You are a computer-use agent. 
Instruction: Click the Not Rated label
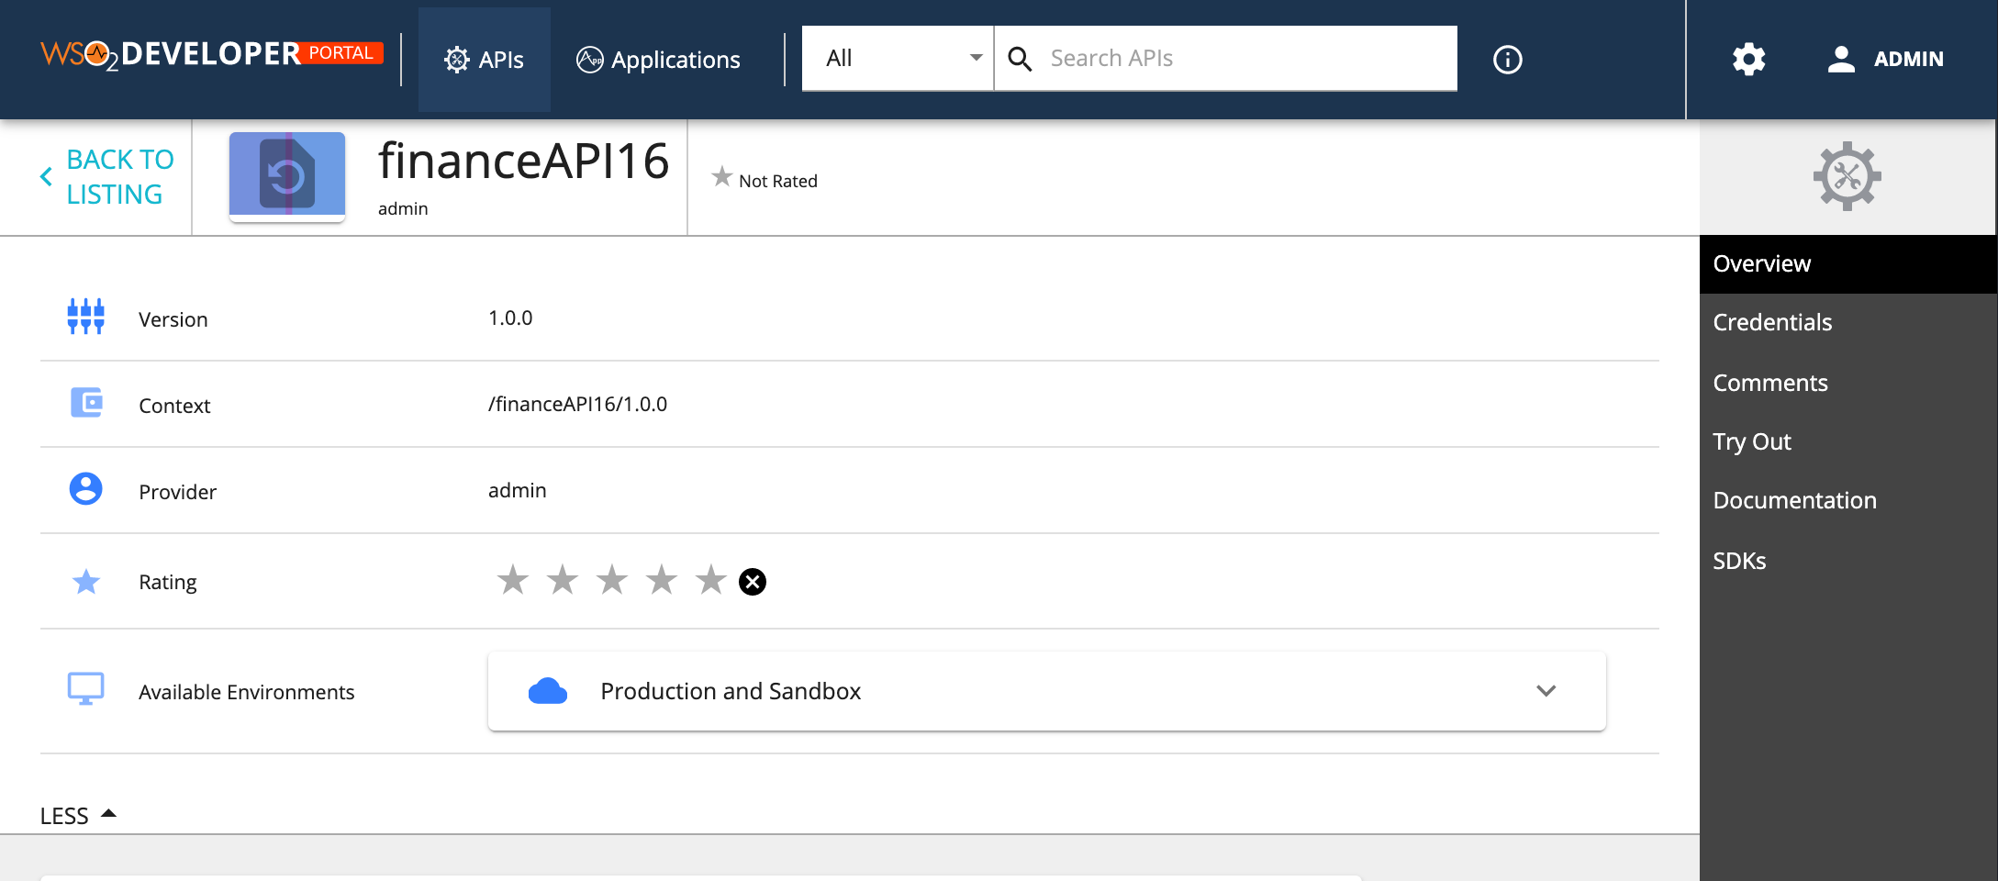[778, 181]
